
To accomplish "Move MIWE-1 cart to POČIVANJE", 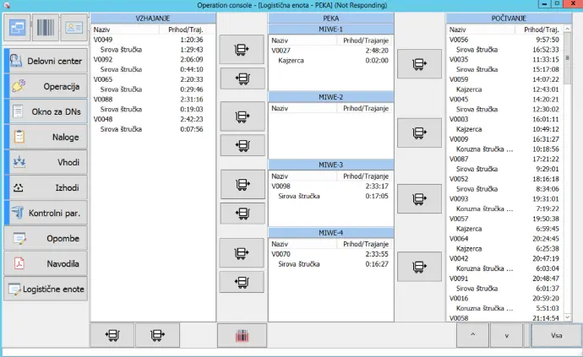I will [418, 63].
